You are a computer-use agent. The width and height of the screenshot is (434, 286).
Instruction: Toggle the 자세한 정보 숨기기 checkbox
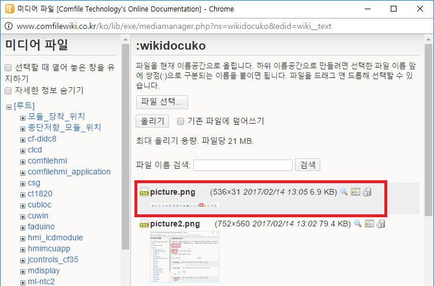click(x=9, y=91)
